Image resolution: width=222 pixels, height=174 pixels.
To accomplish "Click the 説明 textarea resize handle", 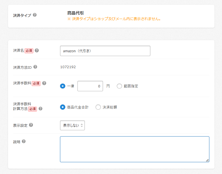I will coord(207,160).
